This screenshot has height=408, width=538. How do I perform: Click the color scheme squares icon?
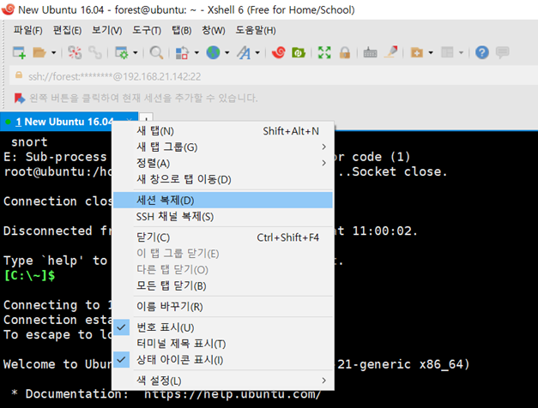tap(182, 52)
